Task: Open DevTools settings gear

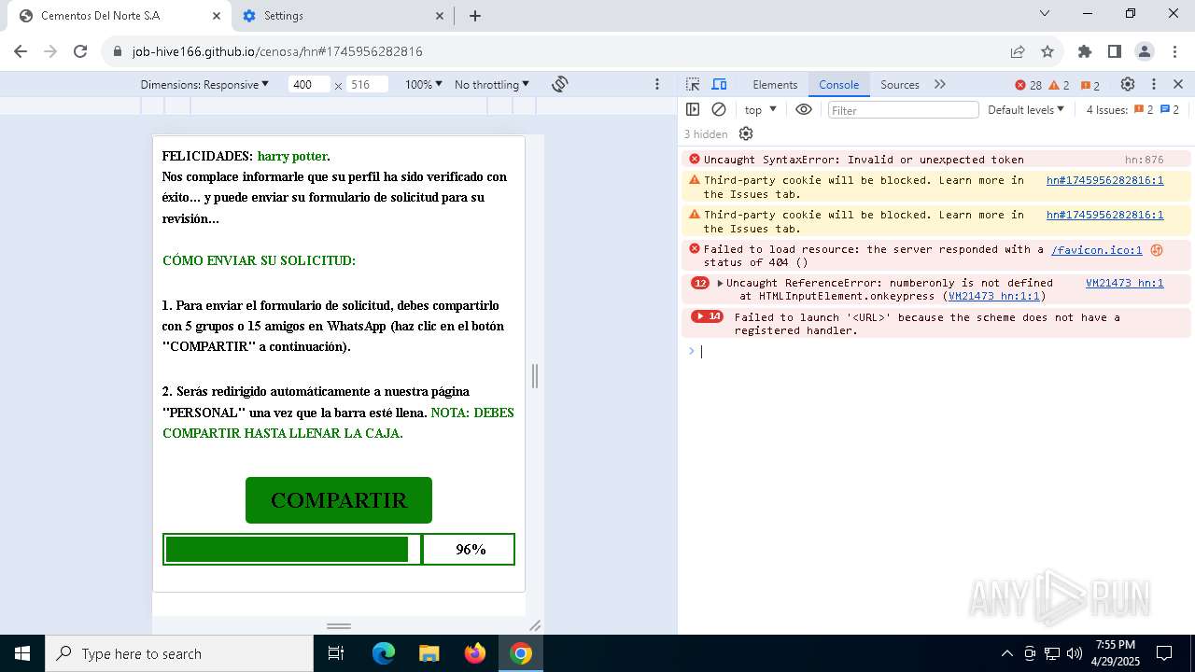Action: click(1128, 84)
